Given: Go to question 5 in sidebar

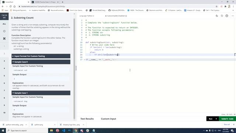Looking at the screenshot, I should point(4,76).
